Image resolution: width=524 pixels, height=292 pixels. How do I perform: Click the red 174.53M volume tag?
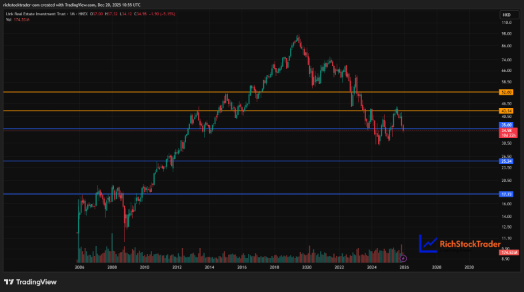[x=509, y=253]
